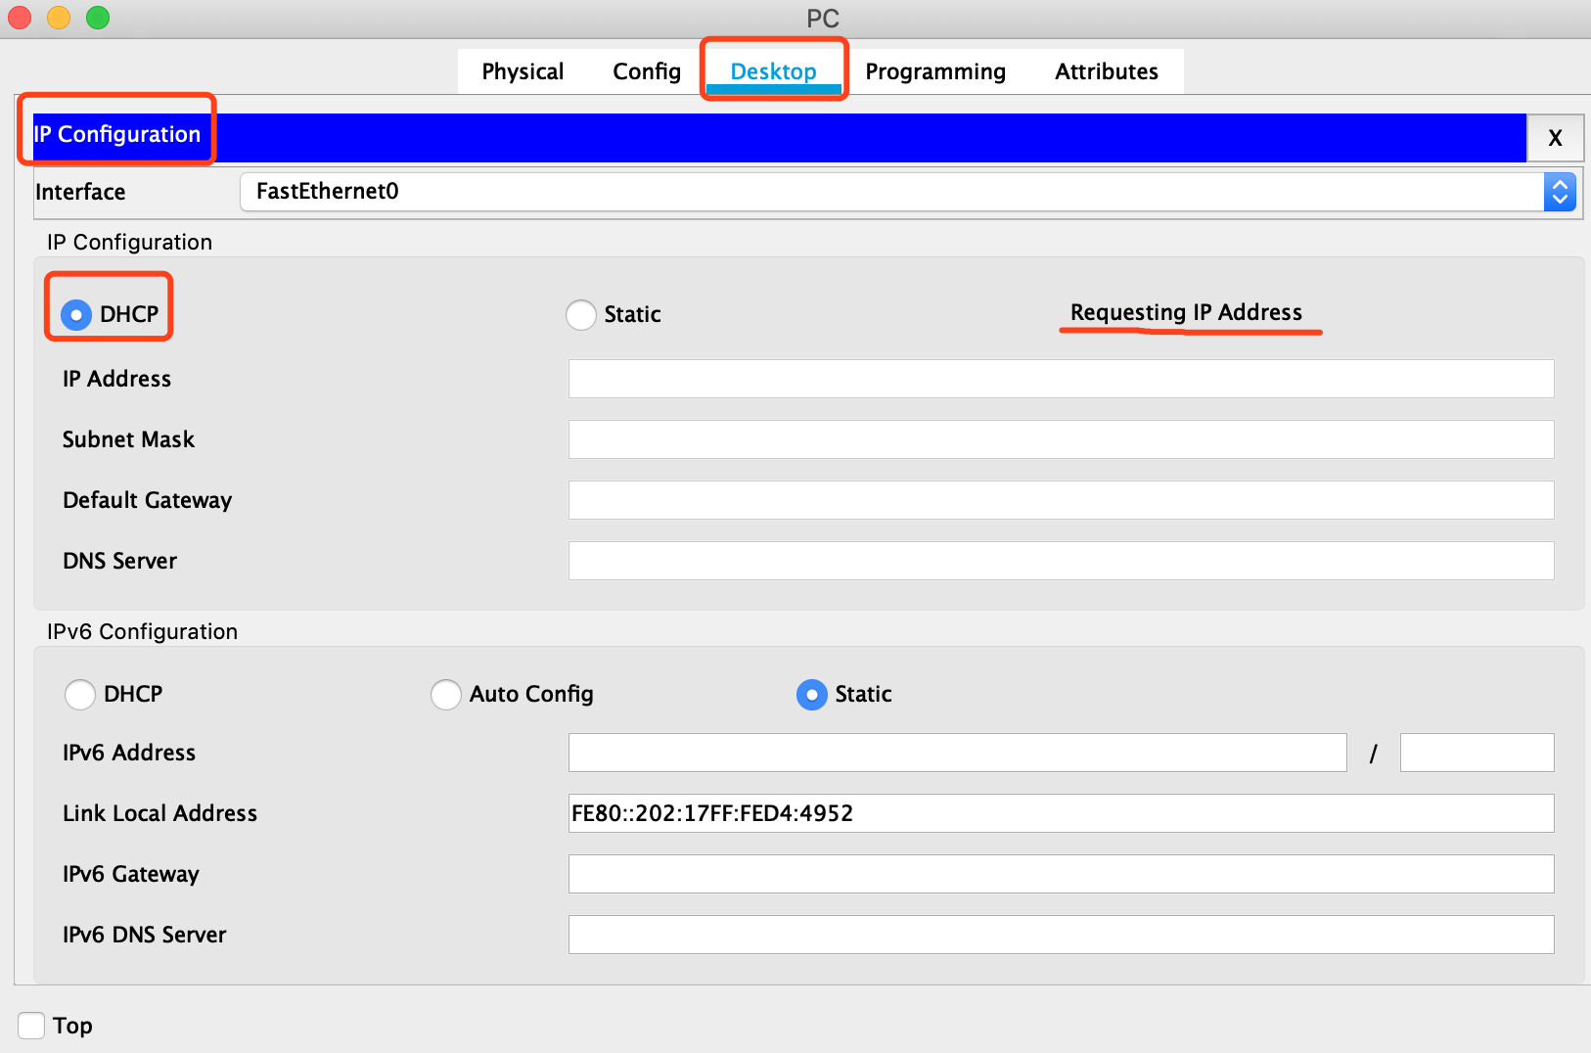Click the Link Local Address field
1591x1053 pixels.
1061,813
